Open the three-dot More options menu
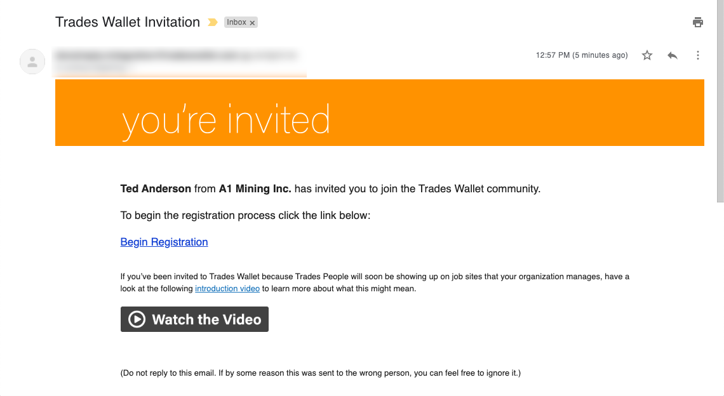This screenshot has height=396, width=724. pos(698,55)
